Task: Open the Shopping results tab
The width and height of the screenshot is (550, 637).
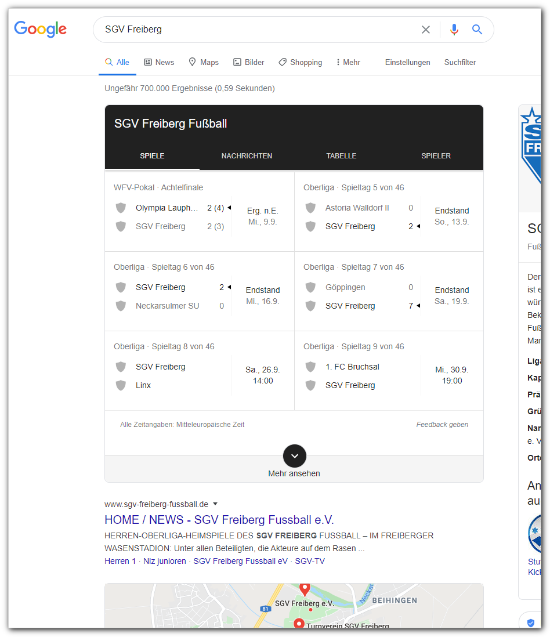Action: pos(300,62)
